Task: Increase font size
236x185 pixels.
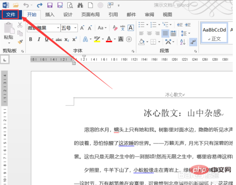Action: point(82,28)
